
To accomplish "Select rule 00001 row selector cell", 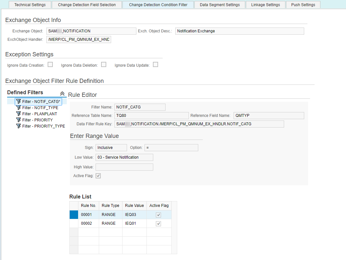I will point(74,215).
